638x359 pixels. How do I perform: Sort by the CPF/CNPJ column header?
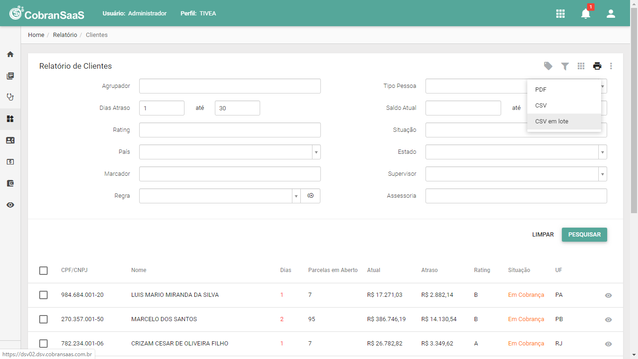click(x=74, y=270)
